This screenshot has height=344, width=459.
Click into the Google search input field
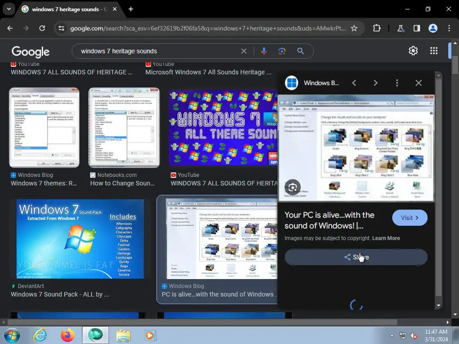(158, 51)
